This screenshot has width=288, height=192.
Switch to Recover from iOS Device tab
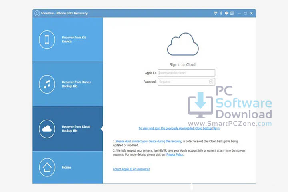pos(68,40)
